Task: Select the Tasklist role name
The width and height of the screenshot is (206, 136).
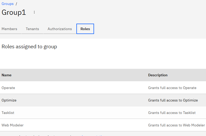Action: 8,113
